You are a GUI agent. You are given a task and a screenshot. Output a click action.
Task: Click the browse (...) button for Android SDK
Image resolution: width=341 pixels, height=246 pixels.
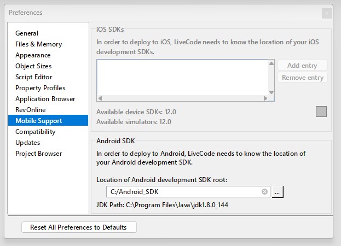[x=278, y=192]
